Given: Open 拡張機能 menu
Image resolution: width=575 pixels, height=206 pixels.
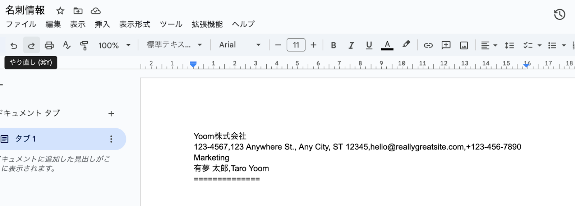Looking at the screenshot, I should [x=207, y=24].
